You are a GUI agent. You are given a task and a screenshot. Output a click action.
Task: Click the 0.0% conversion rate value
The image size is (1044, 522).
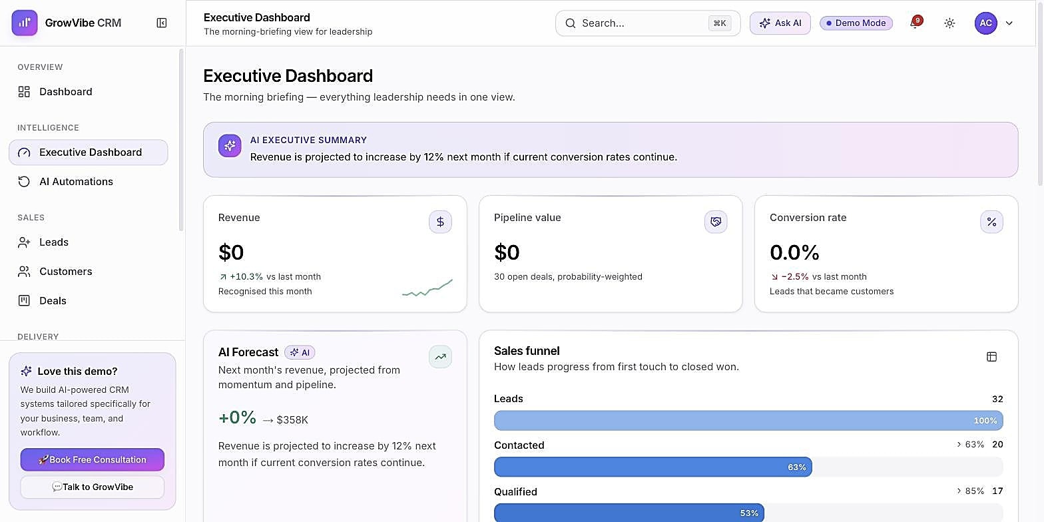794,252
